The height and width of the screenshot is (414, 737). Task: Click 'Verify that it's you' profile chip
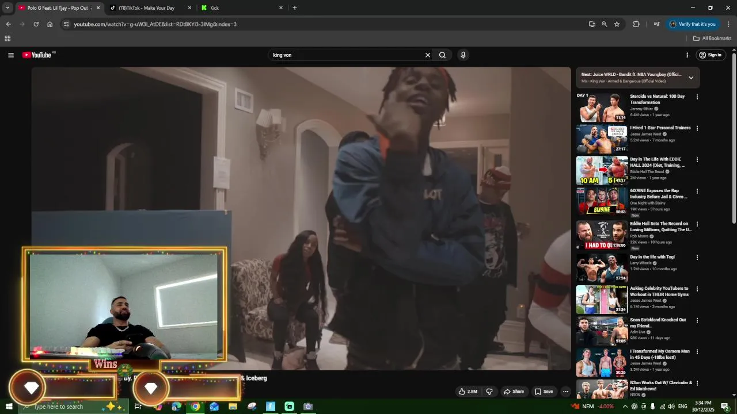[693, 24]
